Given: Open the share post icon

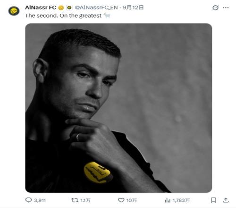Looking at the screenshot, I should pyautogui.click(x=226, y=200).
